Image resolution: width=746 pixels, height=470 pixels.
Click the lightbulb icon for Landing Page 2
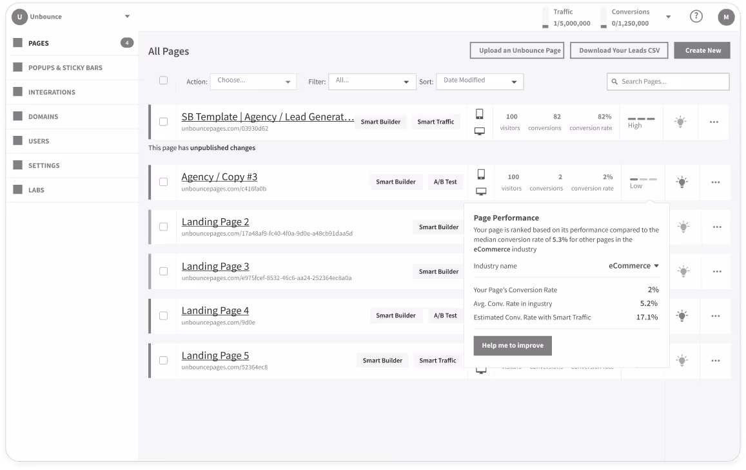[x=683, y=227]
